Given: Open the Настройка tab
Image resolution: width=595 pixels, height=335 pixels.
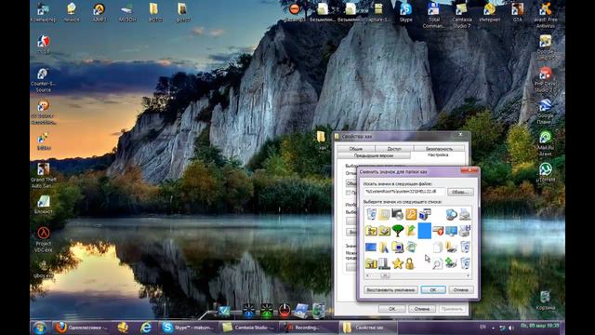Looking at the screenshot, I should tap(438, 155).
